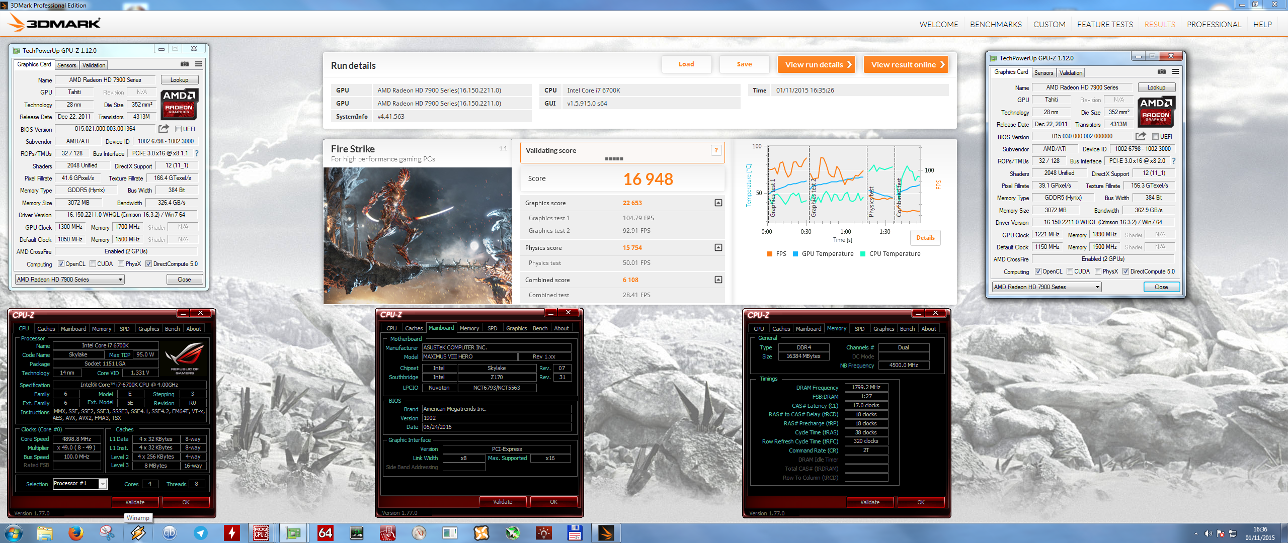Open the hamburger menu in right GPU-Z window

click(x=1176, y=72)
